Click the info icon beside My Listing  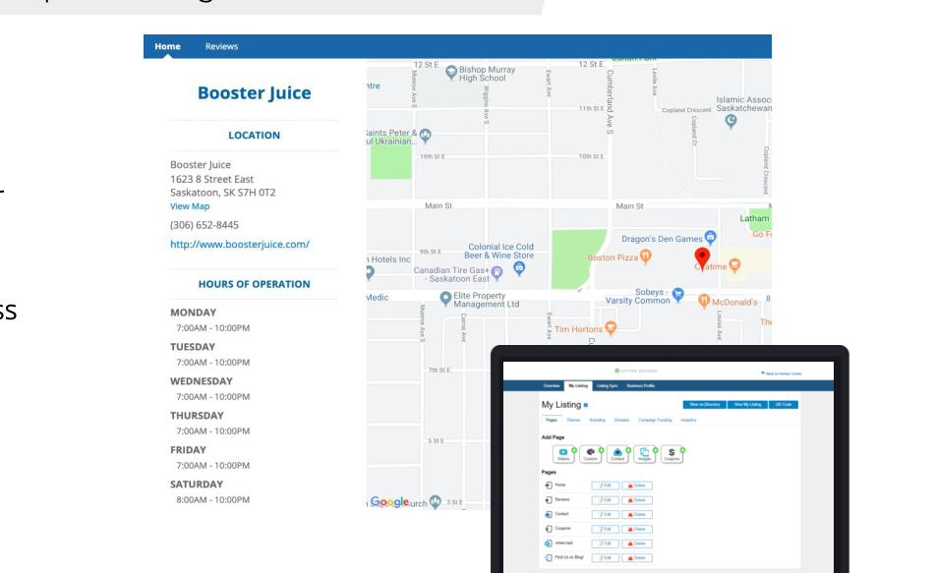pos(586,405)
